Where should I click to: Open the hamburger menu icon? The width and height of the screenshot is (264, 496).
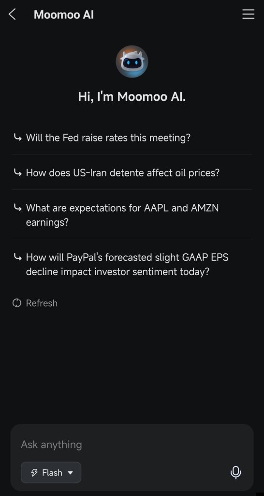[x=248, y=14]
